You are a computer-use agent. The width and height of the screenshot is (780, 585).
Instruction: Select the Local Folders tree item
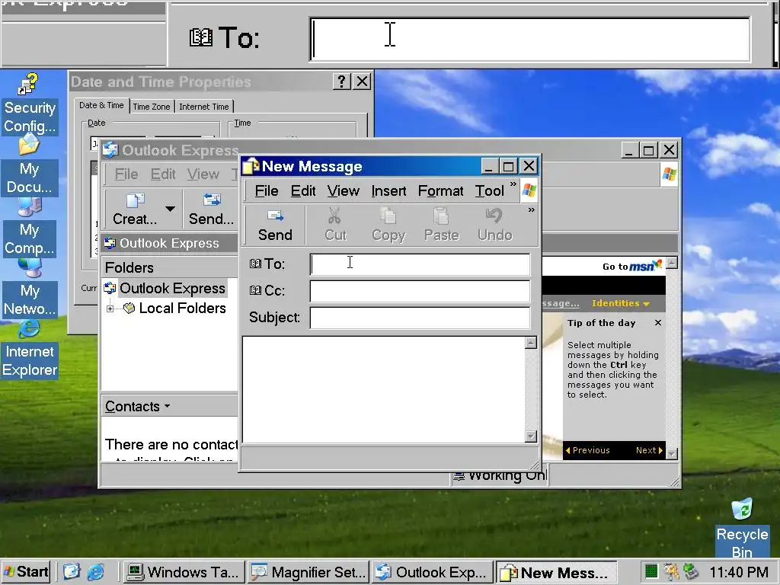click(x=182, y=308)
